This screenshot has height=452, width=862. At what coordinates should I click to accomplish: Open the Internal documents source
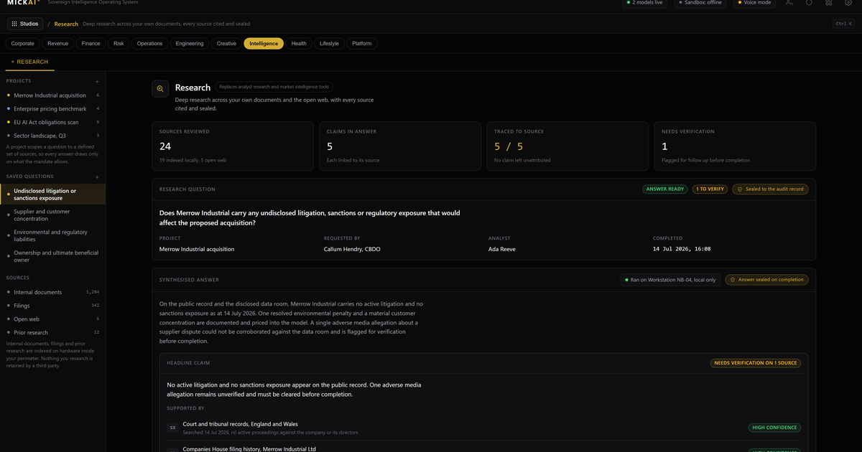pyautogui.click(x=52, y=293)
